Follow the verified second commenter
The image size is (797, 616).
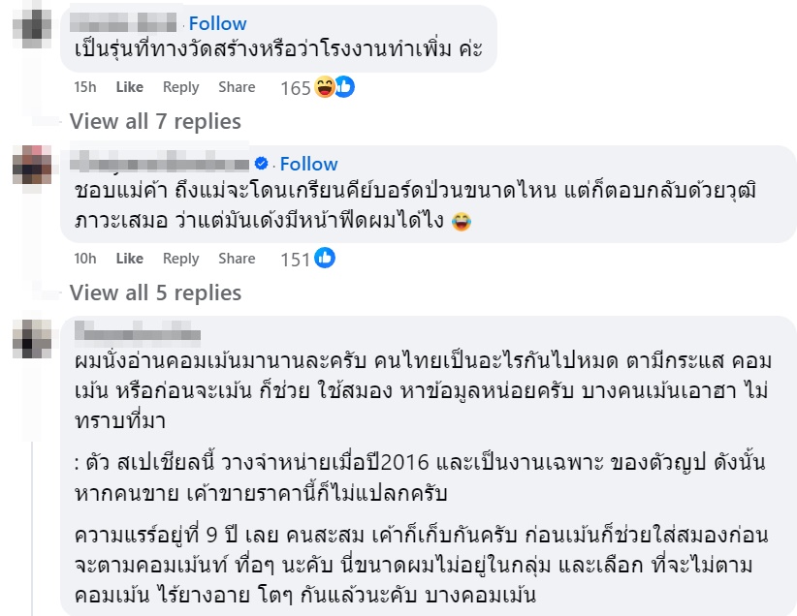308,164
